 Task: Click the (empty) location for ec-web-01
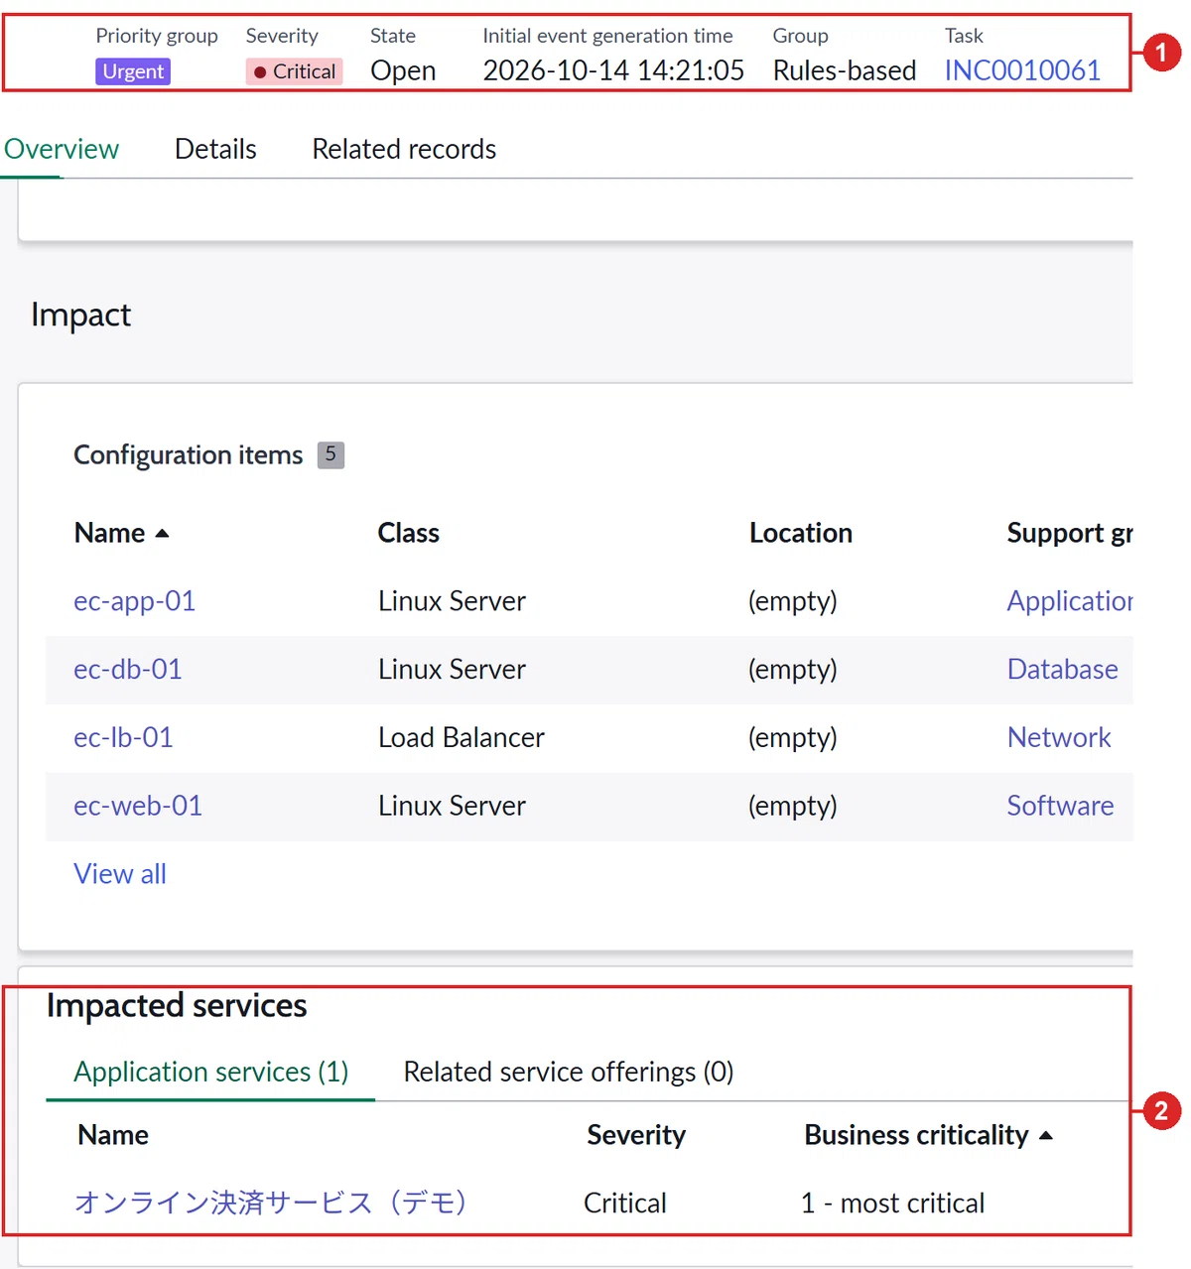pos(792,806)
